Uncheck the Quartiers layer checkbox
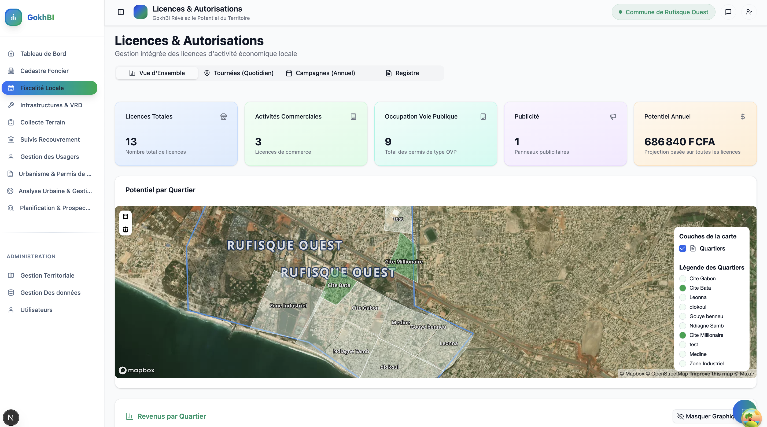 click(683, 248)
